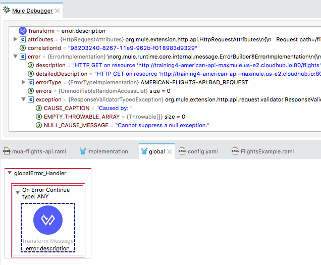
Task: Close the global tab
Action: coord(169,152)
